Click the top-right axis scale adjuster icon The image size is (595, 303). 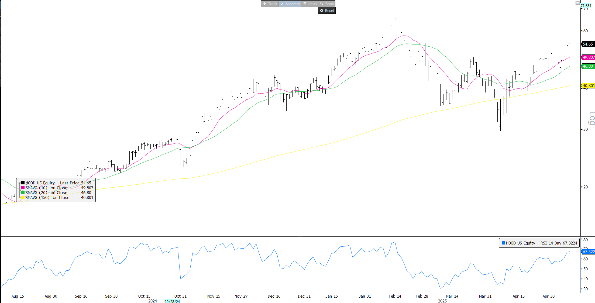[x=577, y=3]
